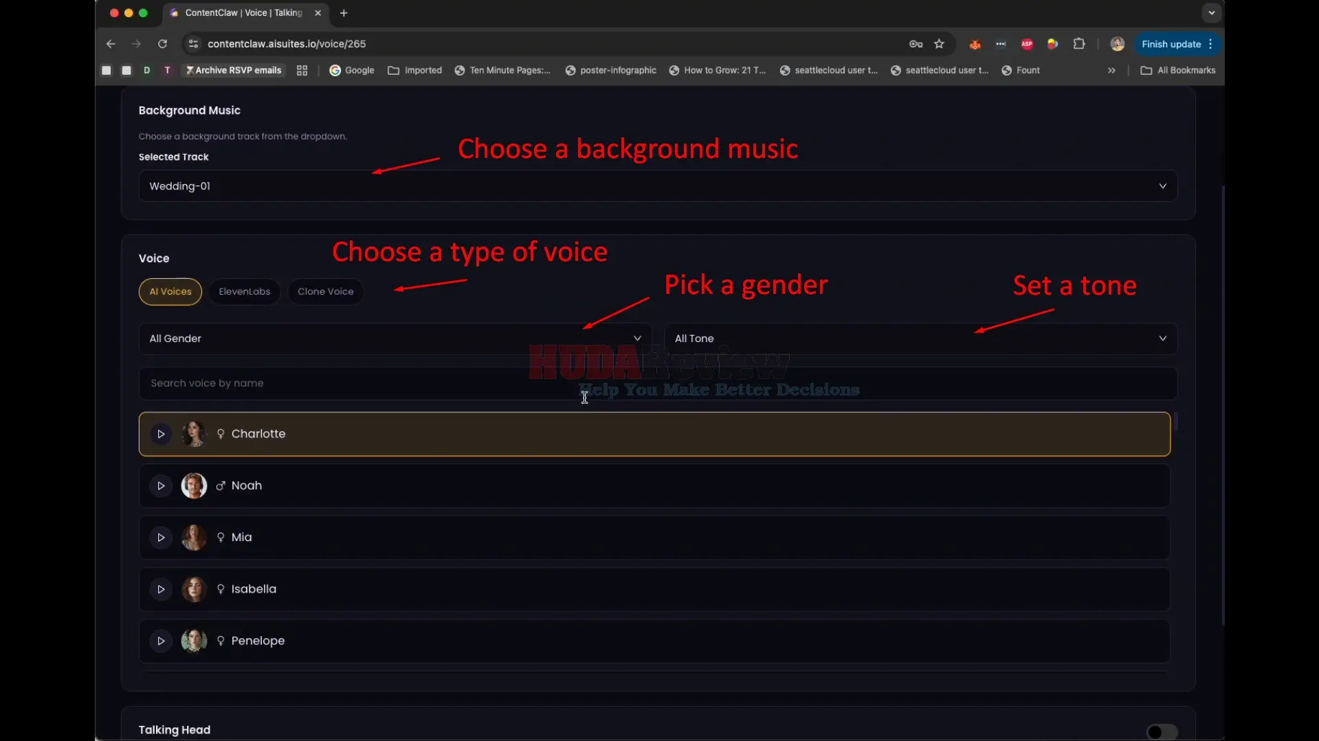Play Noah voice preview

161,486
